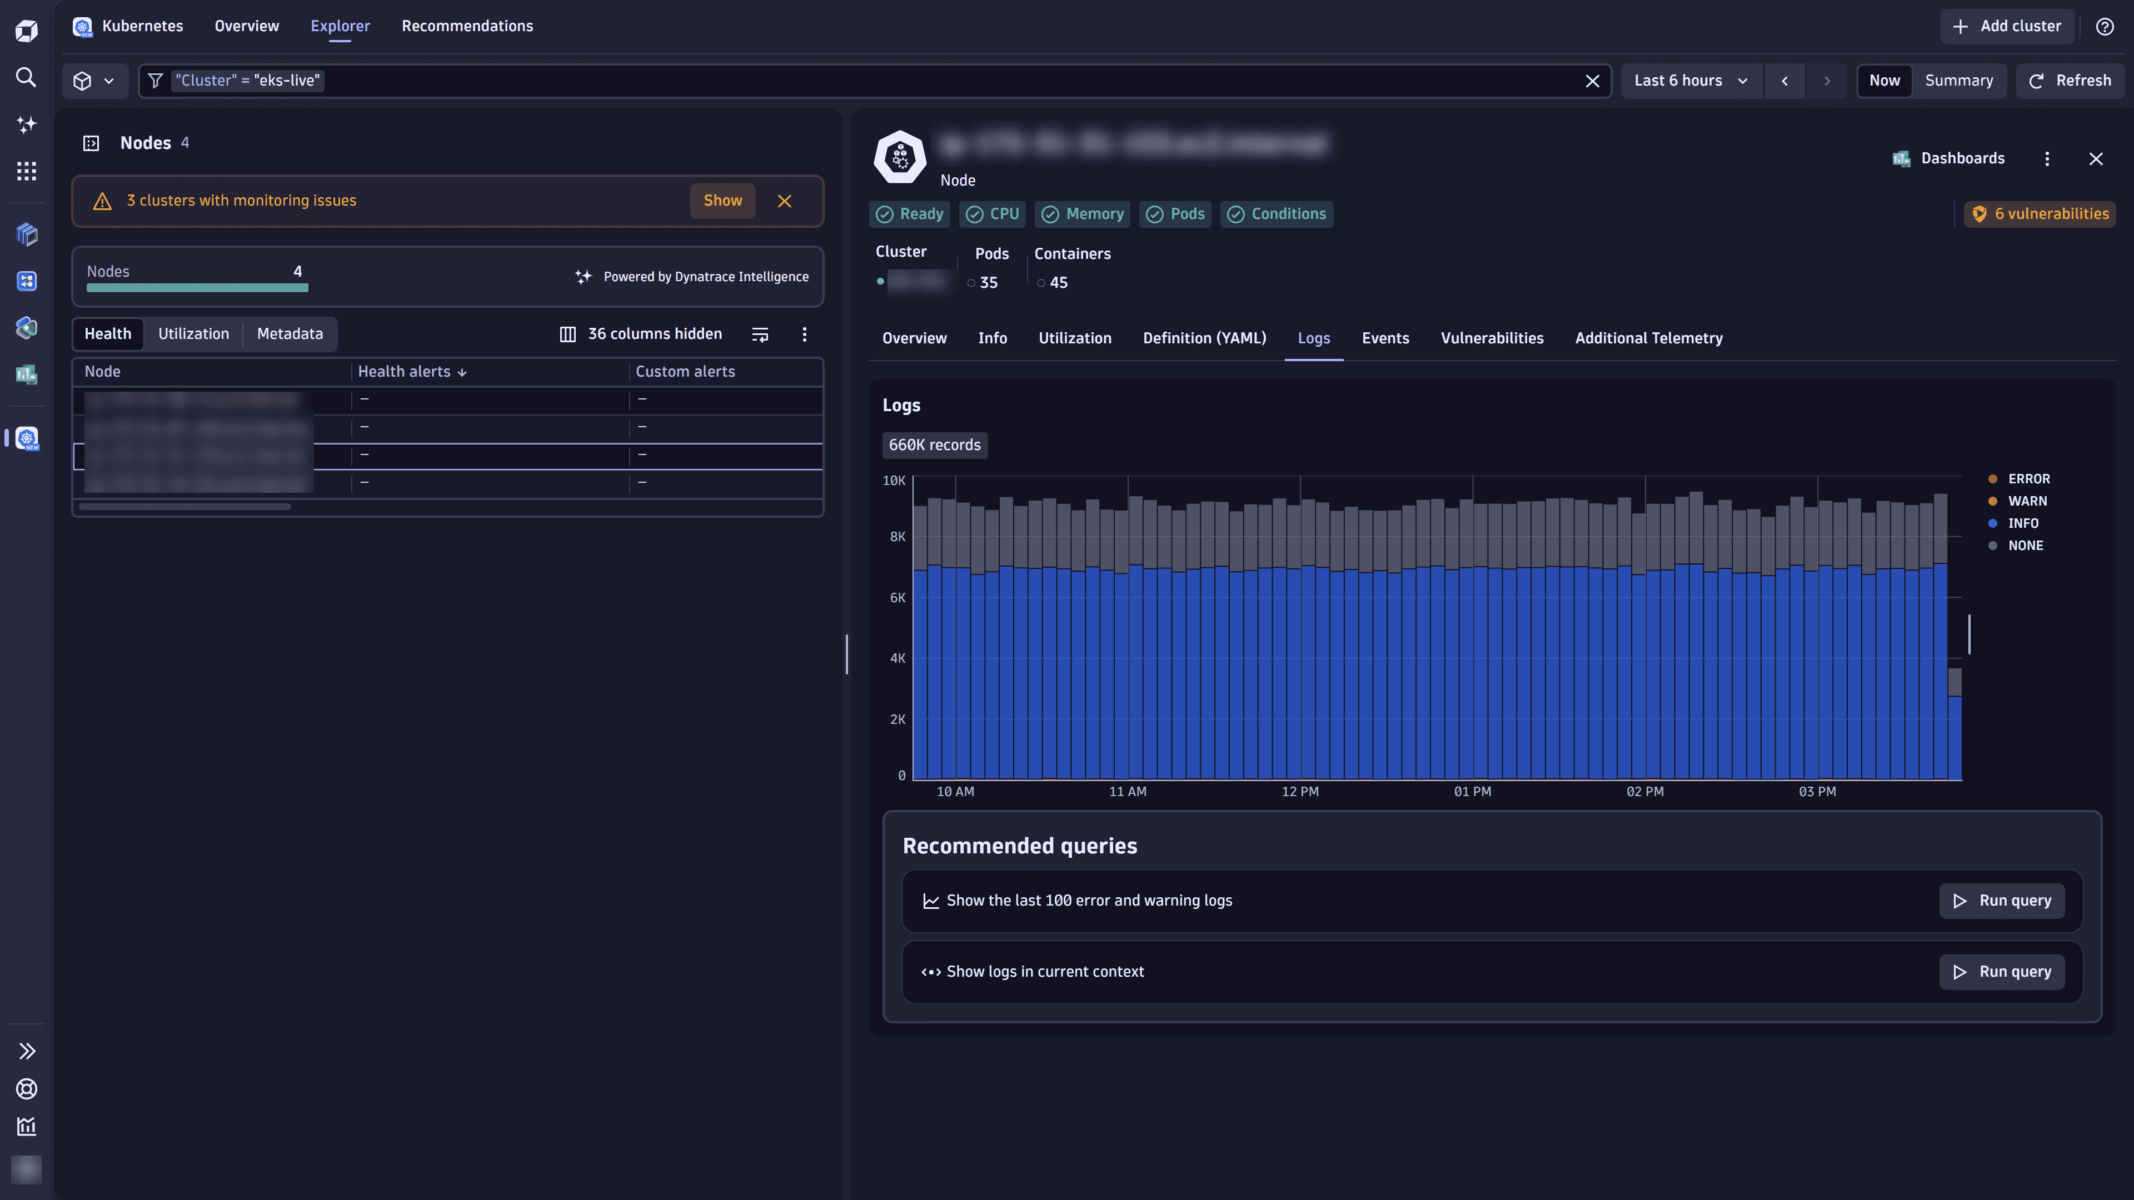Open Dynatrace AI assistant from the sidebar
The height and width of the screenshot is (1200, 2134).
[26, 124]
